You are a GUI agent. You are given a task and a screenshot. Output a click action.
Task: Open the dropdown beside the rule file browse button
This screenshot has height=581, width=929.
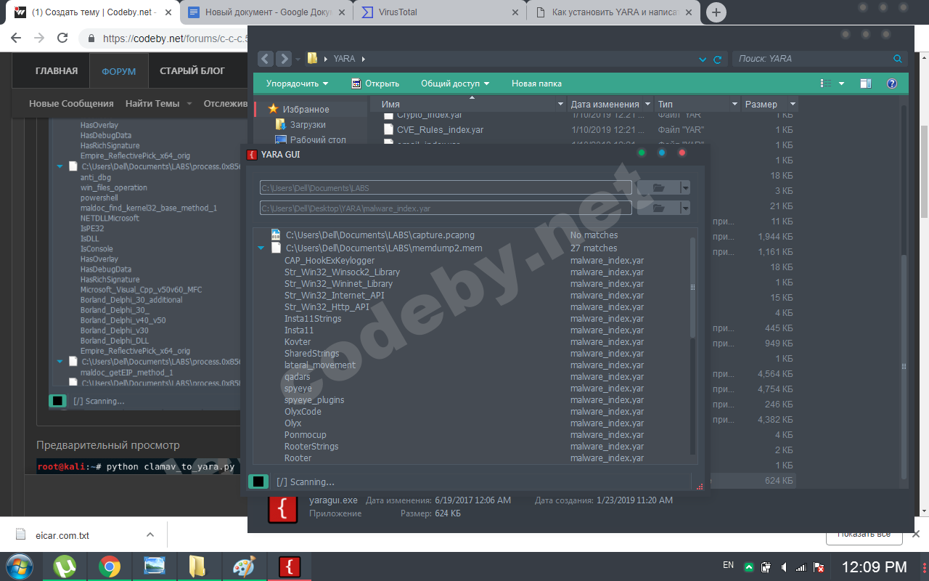point(685,208)
